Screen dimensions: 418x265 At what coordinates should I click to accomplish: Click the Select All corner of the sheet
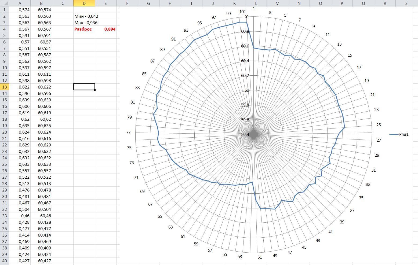[4, 3]
